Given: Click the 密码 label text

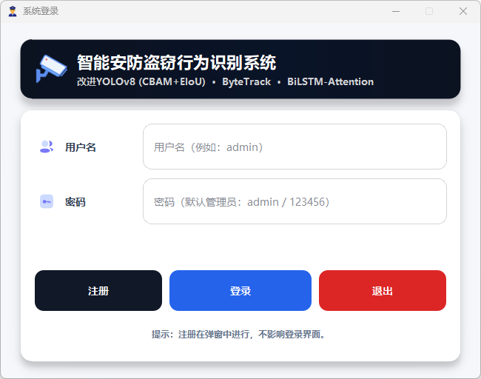Looking at the screenshot, I should click(75, 202).
